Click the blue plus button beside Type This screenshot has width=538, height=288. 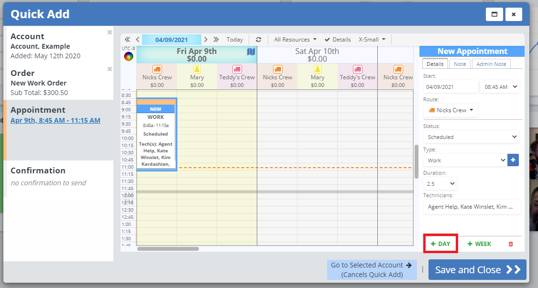pyautogui.click(x=513, y=160)
